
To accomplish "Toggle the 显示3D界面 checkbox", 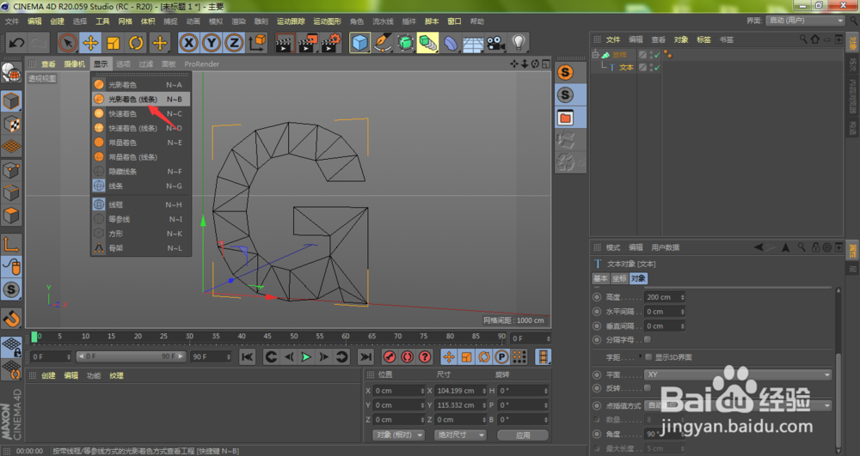I will pos(648,357).
